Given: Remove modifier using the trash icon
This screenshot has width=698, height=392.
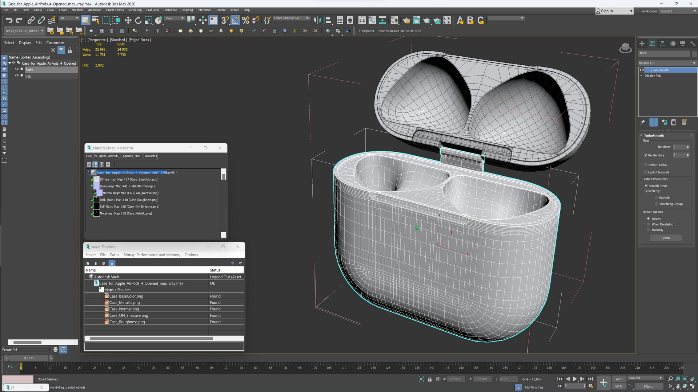Looking at the screenshot, I should (x=673, y=122).
